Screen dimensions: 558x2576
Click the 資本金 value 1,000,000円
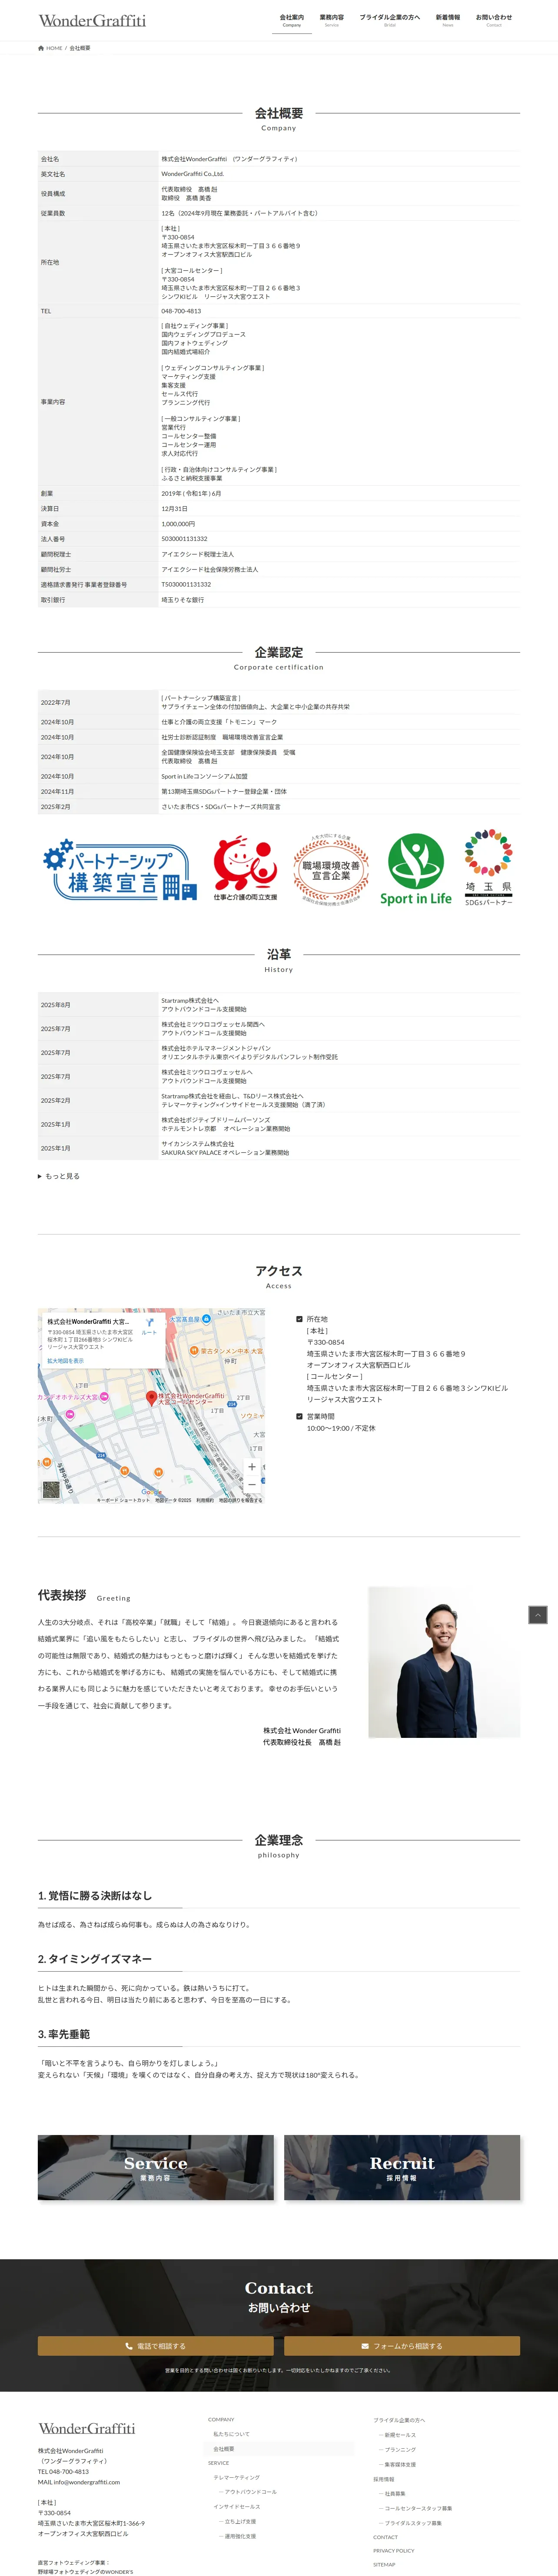tap(179, 524)
